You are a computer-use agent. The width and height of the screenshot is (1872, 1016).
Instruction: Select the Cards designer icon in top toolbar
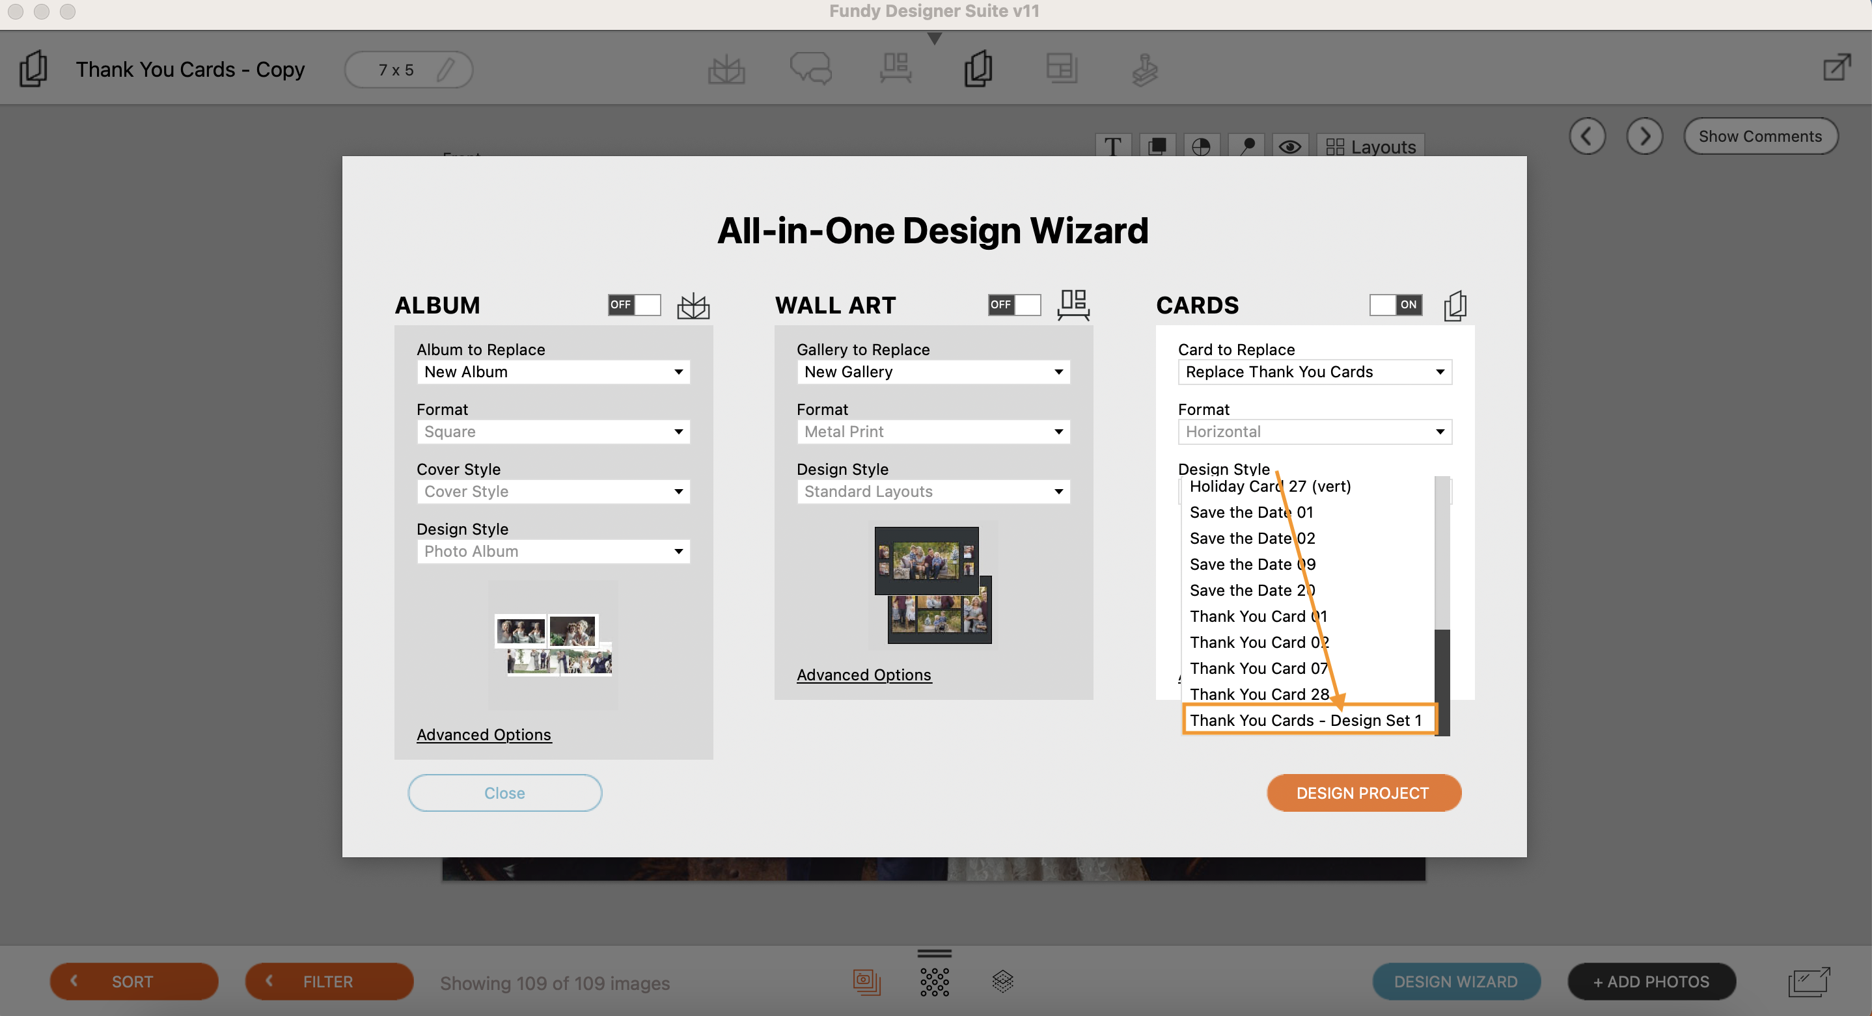978,68
